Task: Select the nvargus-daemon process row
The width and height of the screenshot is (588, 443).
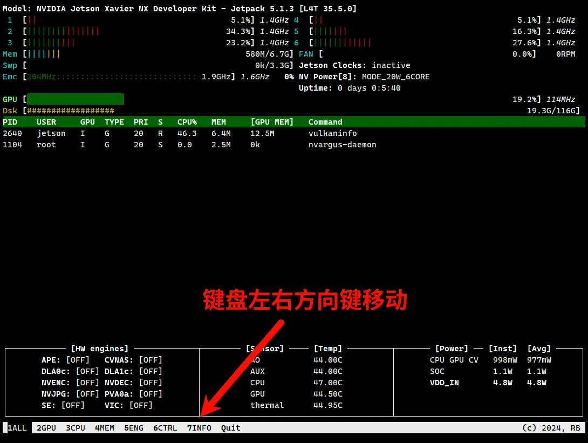Action: (293, 145)
